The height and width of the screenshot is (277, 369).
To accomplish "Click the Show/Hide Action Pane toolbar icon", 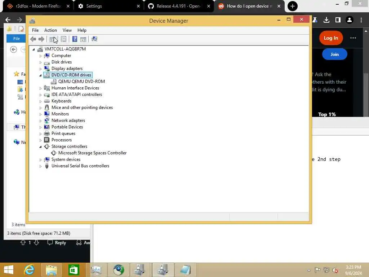I will [83, 39].
